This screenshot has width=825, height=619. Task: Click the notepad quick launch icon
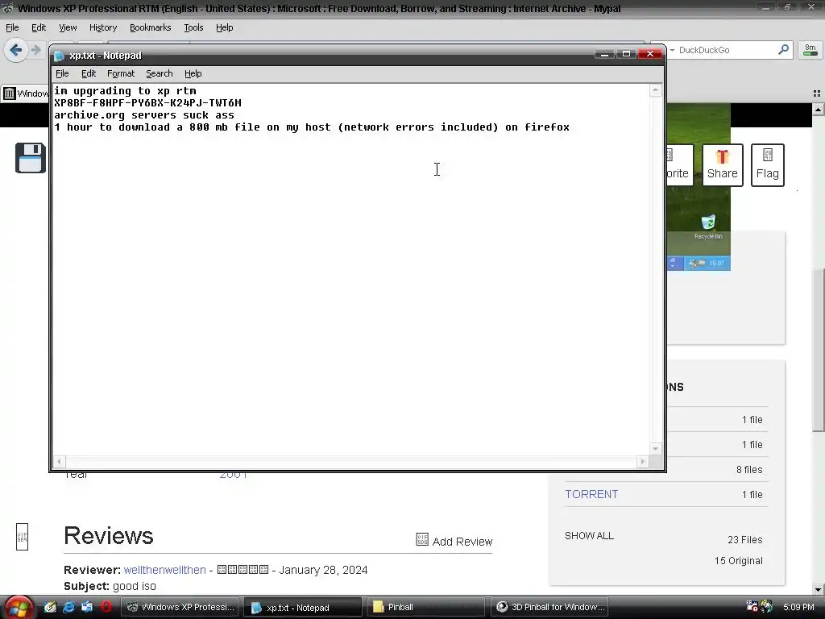coord(50,607)
